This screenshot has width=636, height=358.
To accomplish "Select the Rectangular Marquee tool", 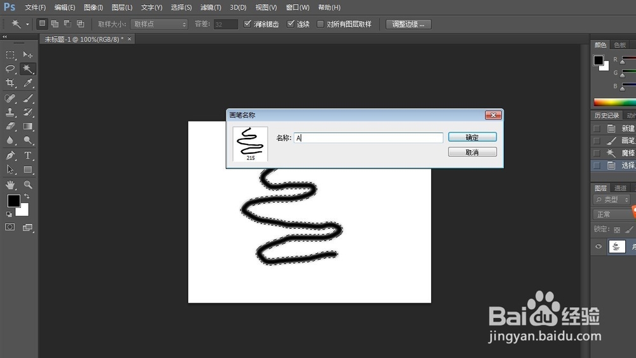I will (x=10, y=55).
